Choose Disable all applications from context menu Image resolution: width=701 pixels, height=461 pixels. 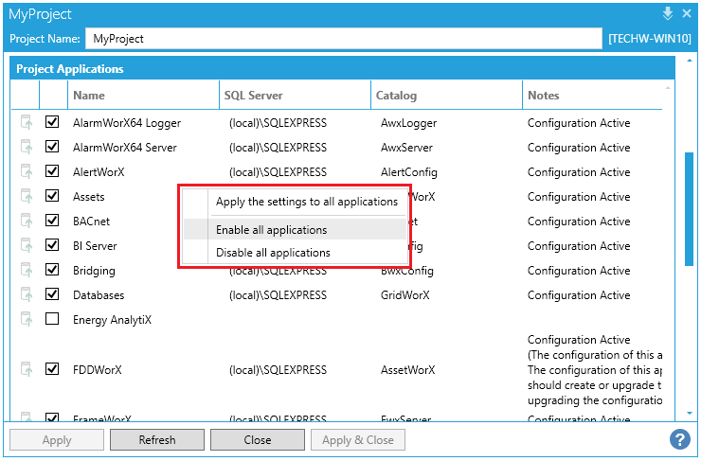click(273, 253)
